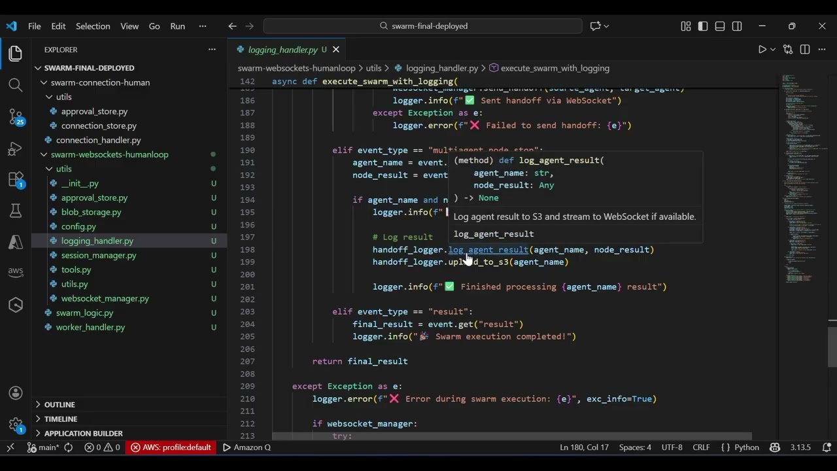Screen dimensions: 837x471
Task: Click the Go Forward arrow
Action: click(249, 26)
